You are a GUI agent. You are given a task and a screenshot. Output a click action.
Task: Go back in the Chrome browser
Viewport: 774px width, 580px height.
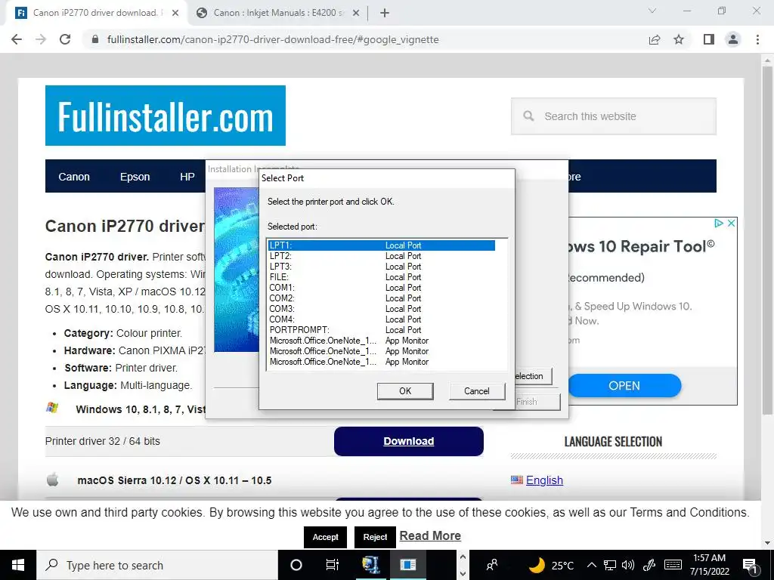click(x=17, y=39)
